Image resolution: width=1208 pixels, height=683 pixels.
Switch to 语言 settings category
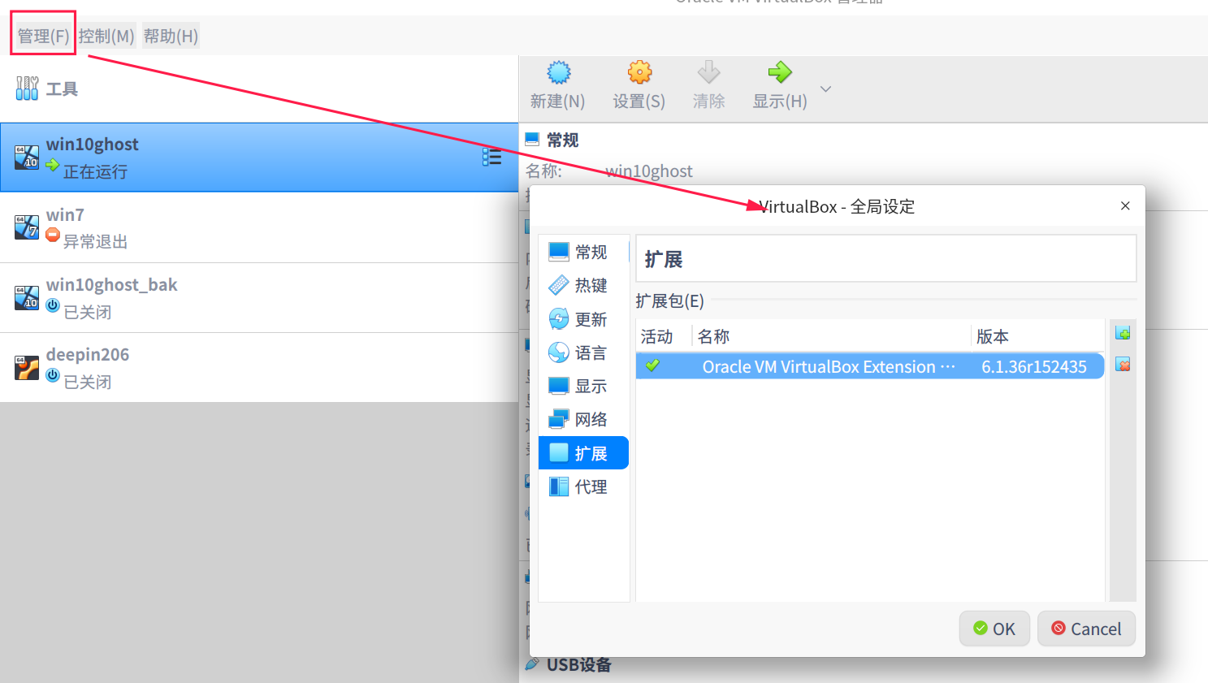pyautogui.click(x=583, y=352)
